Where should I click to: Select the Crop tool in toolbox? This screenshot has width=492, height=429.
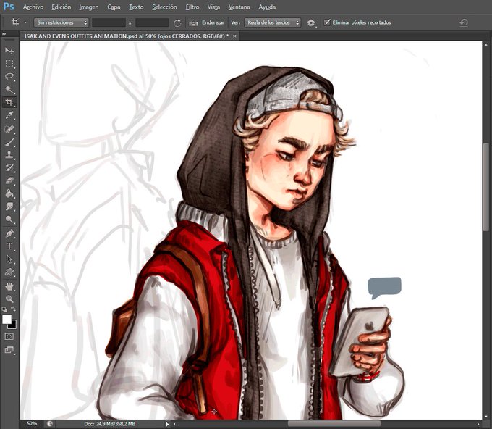pos(9,102)
